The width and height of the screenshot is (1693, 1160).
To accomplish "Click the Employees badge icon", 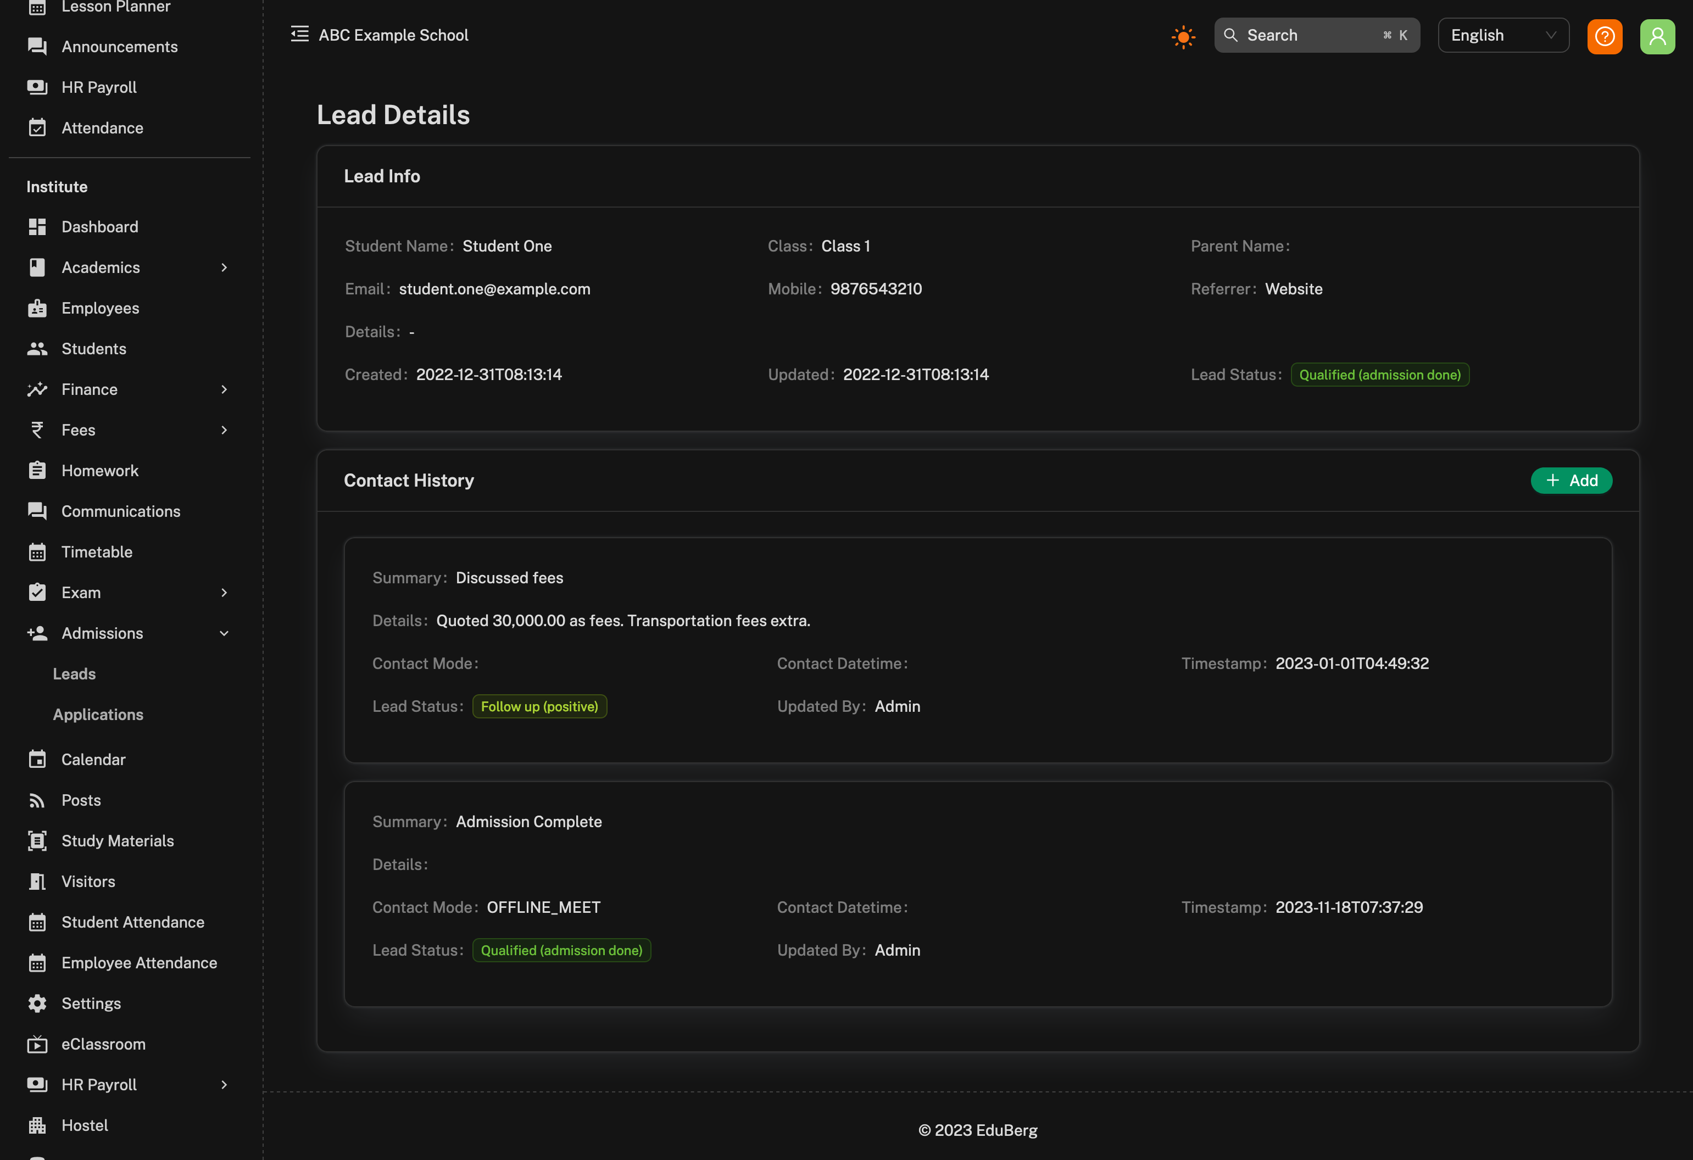I will pos(37,308).
